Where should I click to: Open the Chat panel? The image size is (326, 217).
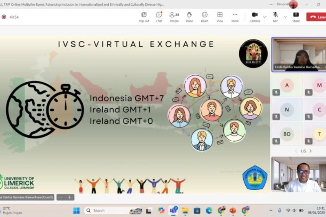(159, 17)
